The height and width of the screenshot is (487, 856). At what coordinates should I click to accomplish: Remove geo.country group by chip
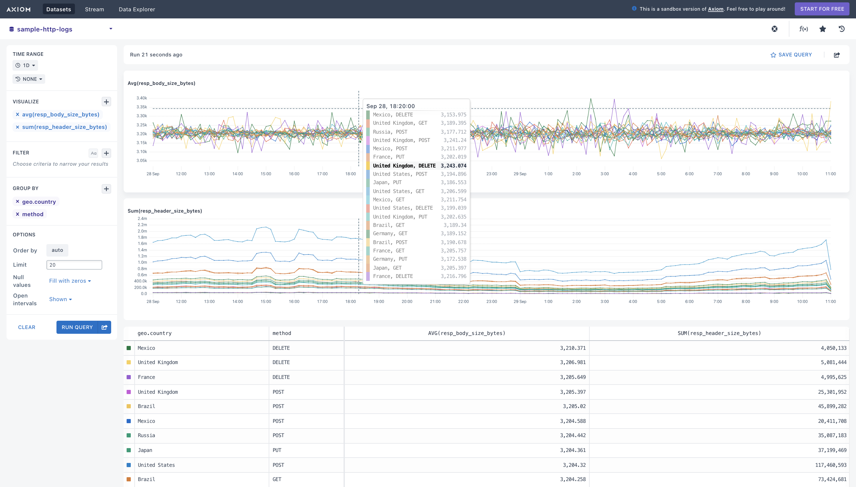pyautogui.click(x=18, y=202)
